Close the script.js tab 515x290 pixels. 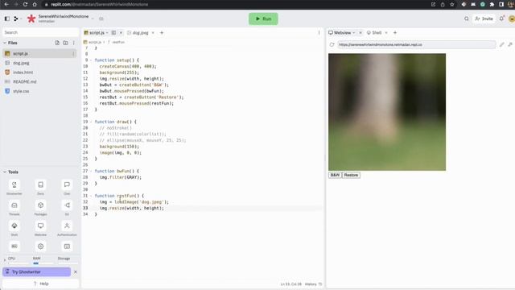(121, 32)
